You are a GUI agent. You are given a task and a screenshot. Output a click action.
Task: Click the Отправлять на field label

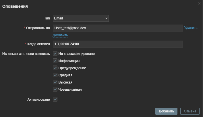click(x=38, y=28)
